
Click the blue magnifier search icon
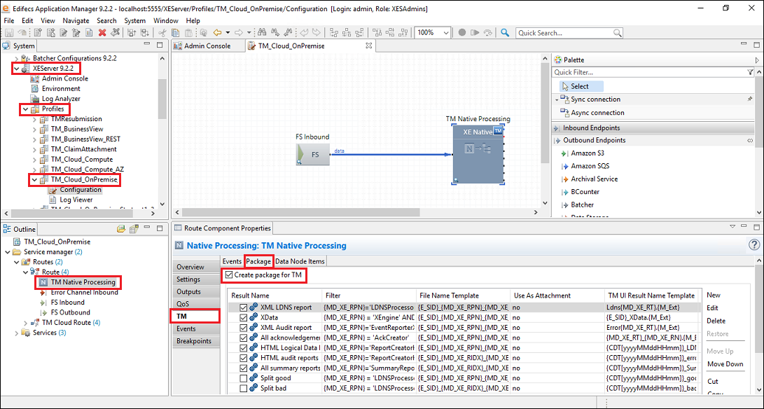[x=506, y=33]
